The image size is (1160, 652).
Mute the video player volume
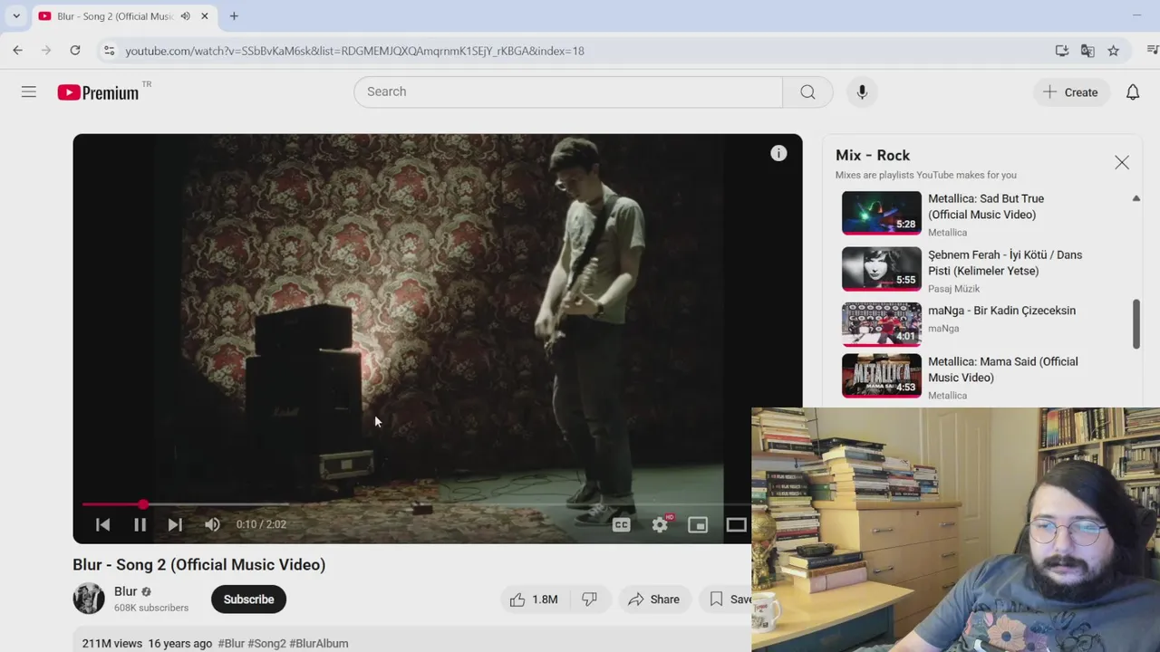click(x=212, y=524)
